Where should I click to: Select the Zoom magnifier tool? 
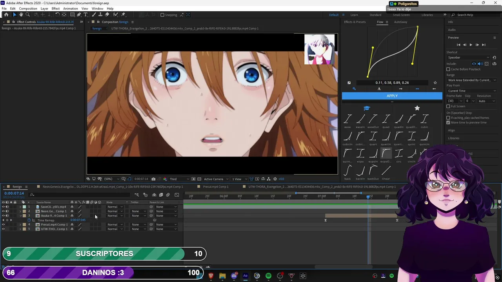click(x=27, y=14)
